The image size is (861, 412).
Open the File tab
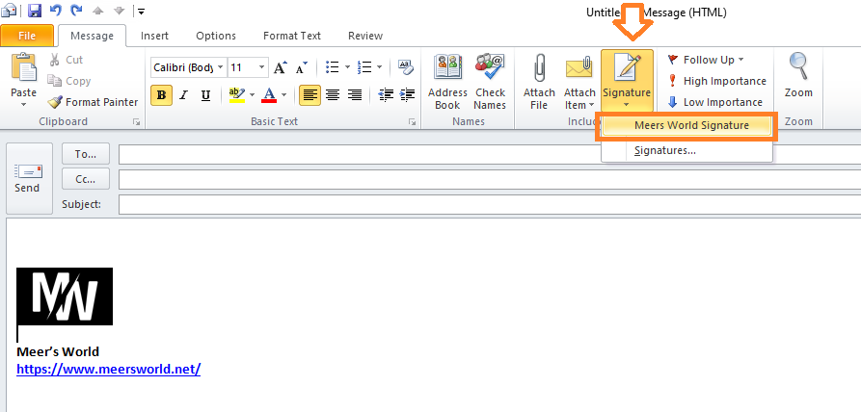(27, 36)
